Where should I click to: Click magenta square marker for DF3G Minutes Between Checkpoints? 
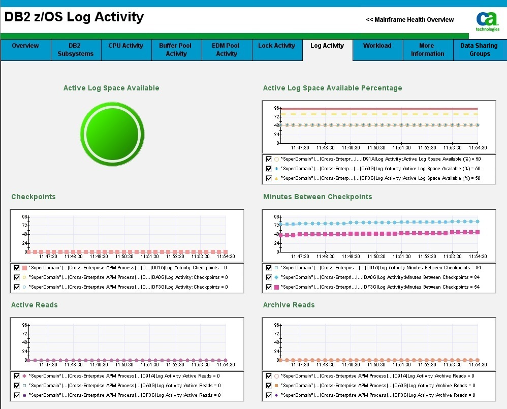276,287
